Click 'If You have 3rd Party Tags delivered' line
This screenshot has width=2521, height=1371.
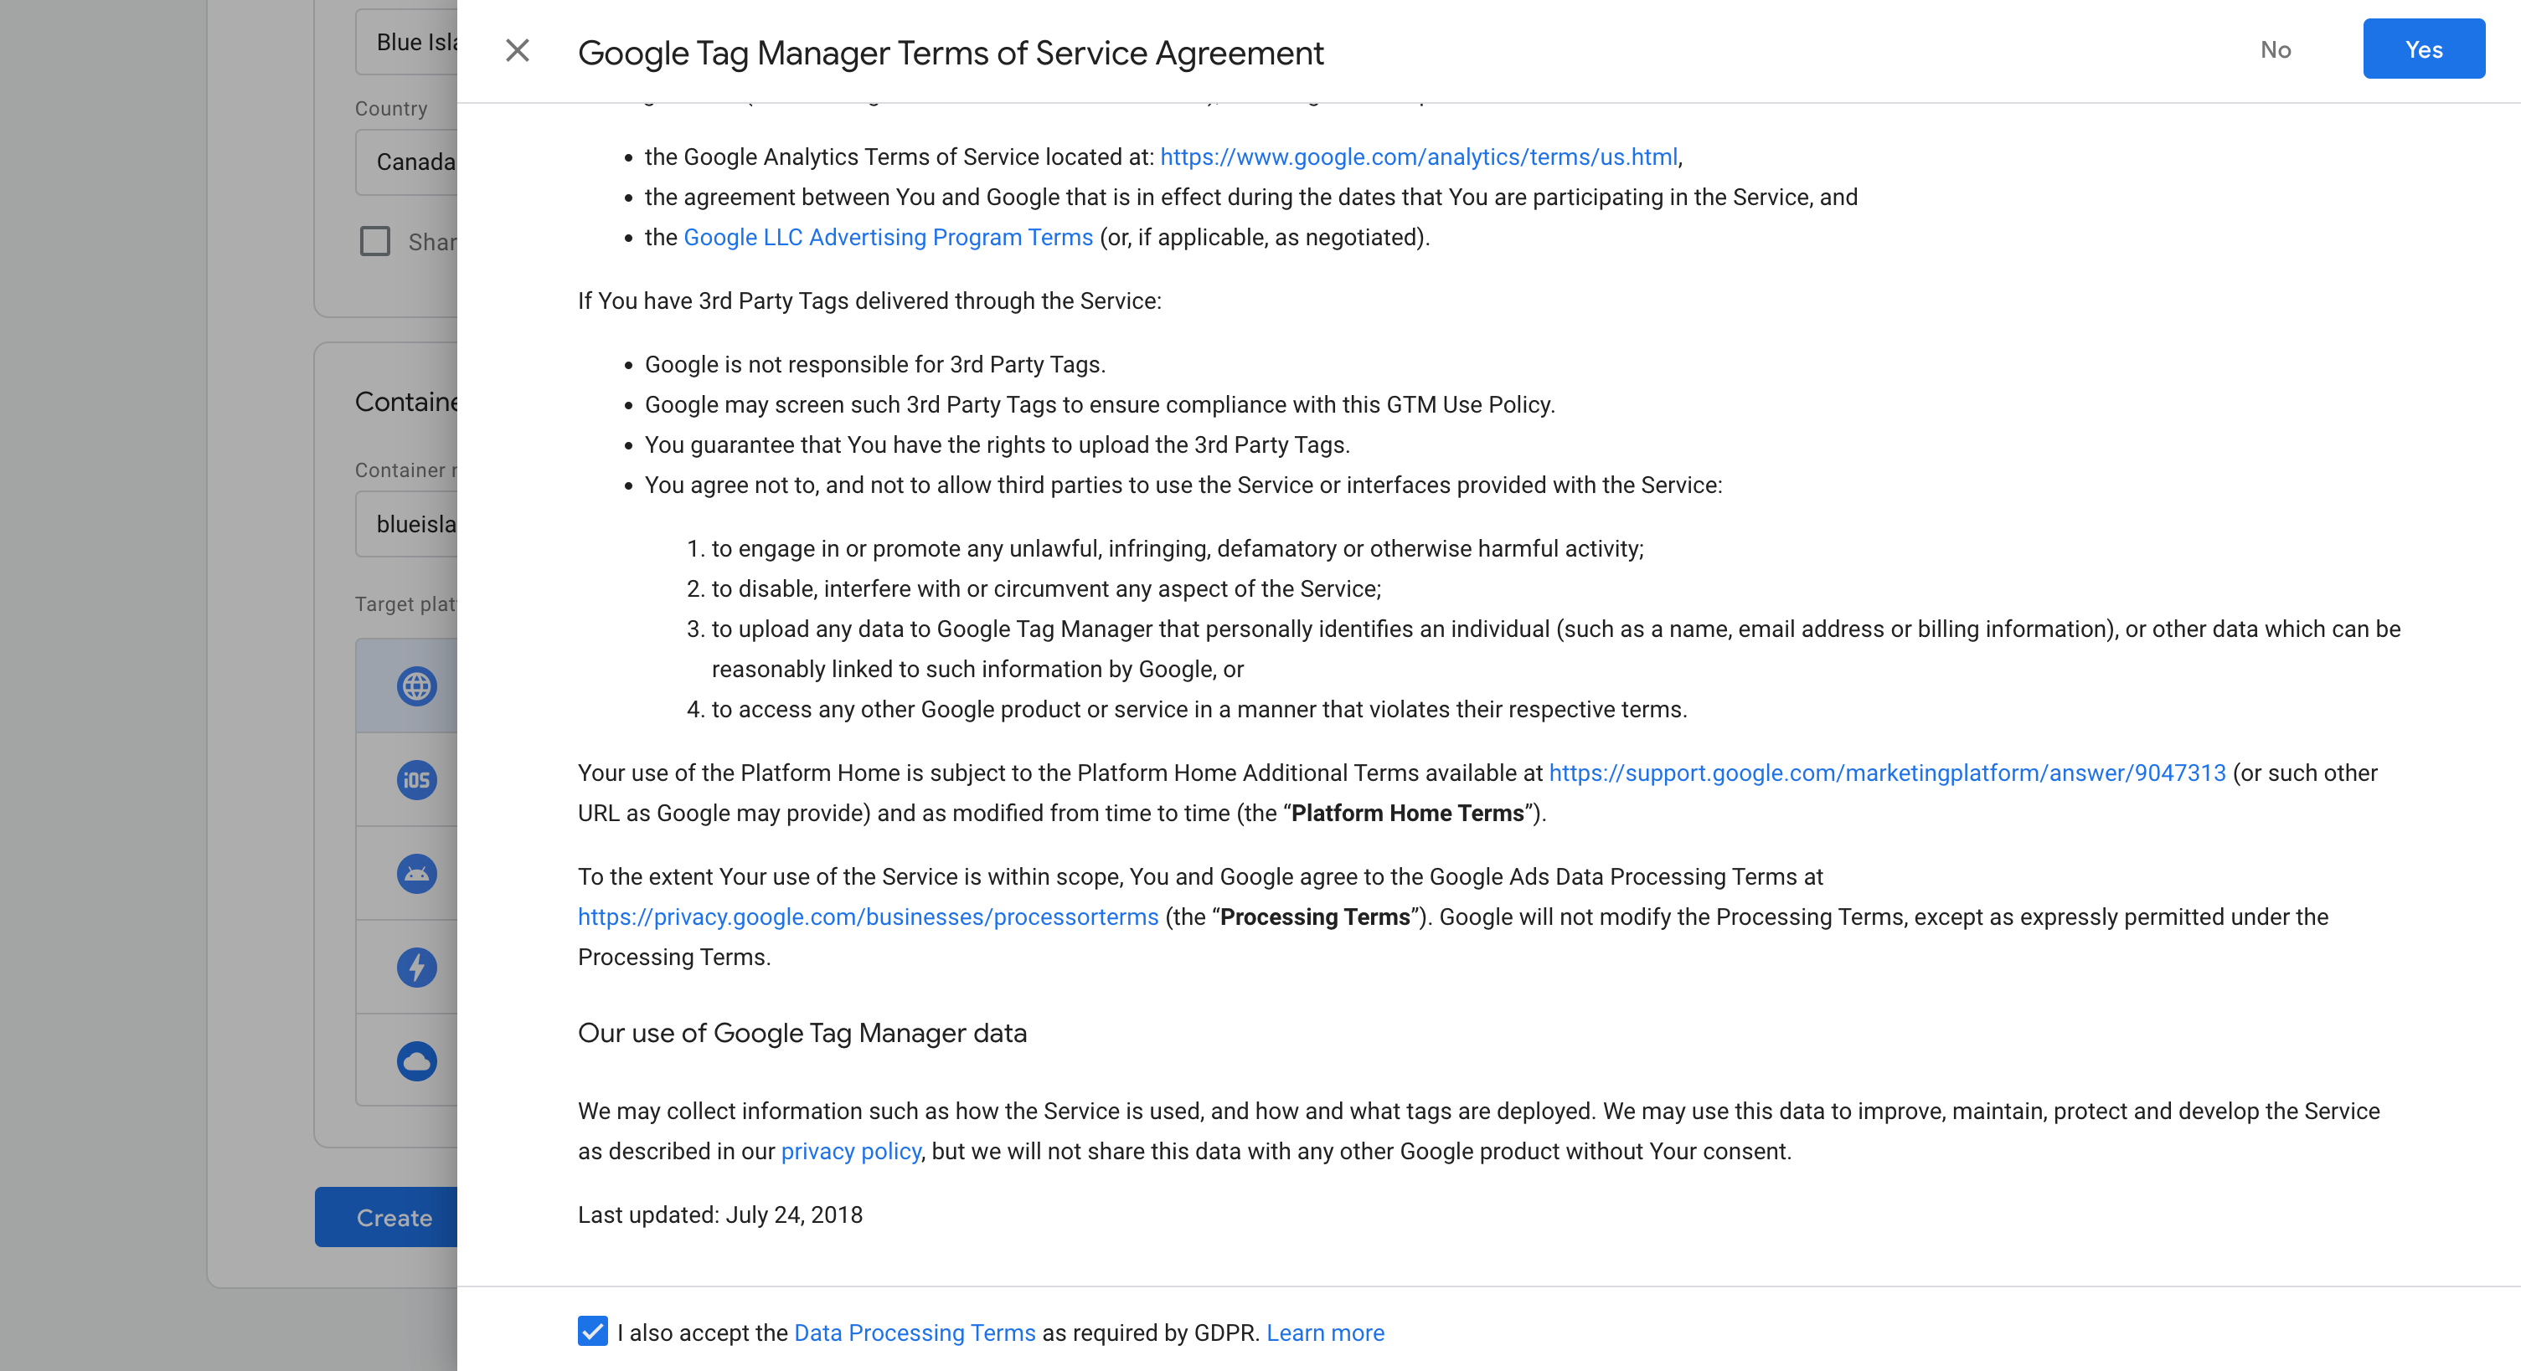869,300
